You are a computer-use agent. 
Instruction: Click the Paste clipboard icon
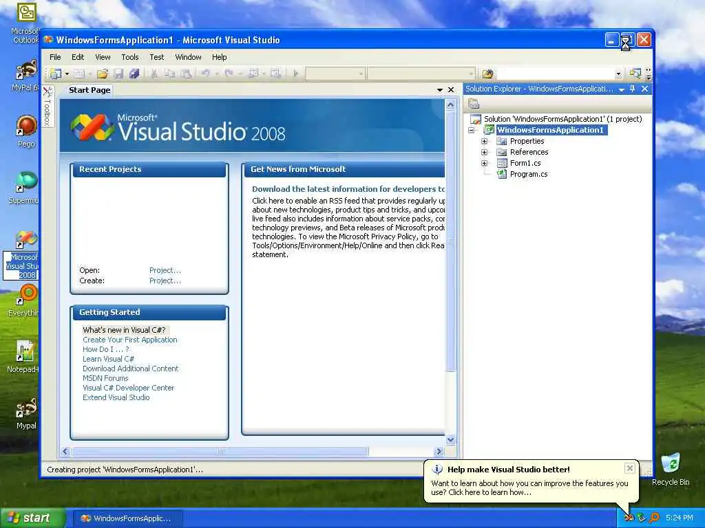tap(186, 74)
